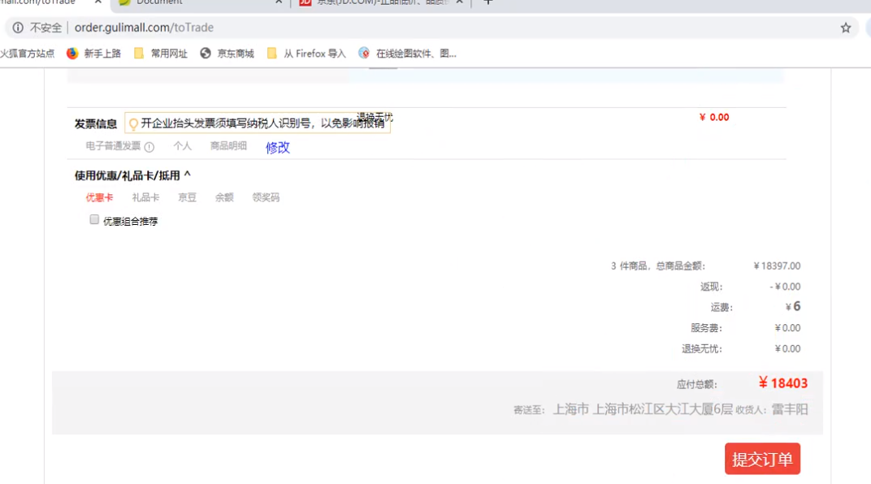The height and width of the screenshot is (484, 871).
Task: Click the lightbulb tip icon in invoice notice
Action: click(133, 124)
